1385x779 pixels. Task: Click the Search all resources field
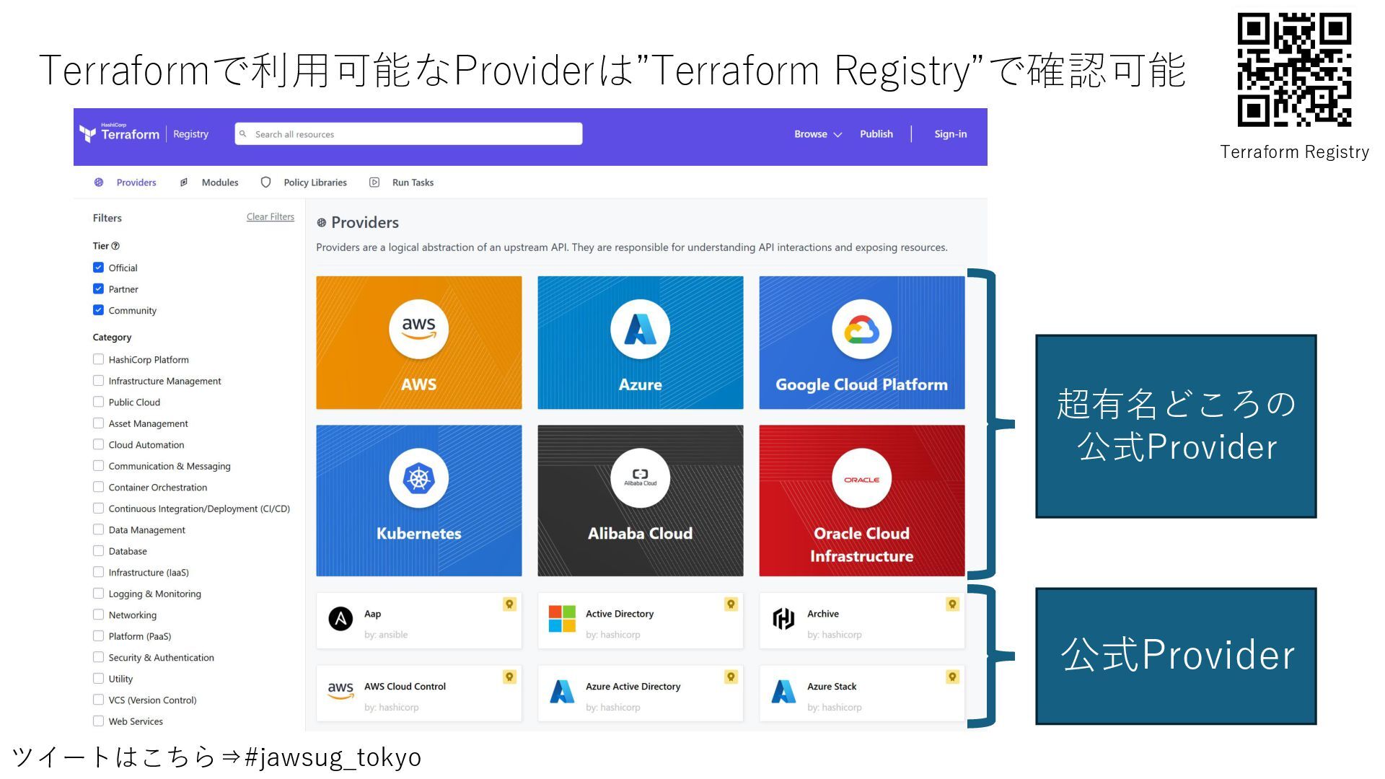click(408, 134)
